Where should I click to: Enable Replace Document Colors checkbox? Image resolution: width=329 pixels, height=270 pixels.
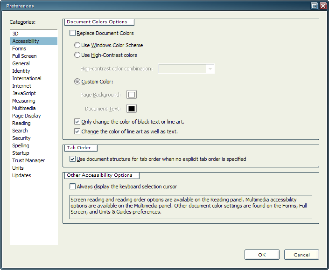(x=73, y=33)
